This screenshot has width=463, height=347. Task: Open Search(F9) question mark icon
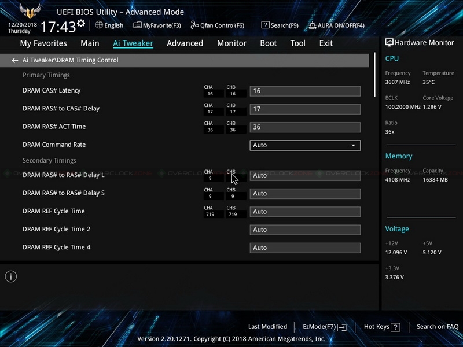tap(265, 25)
